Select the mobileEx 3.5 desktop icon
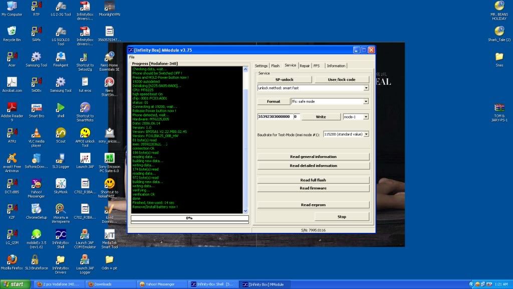 click(x=36, y=239)
